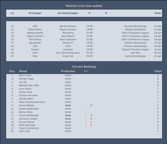This screenshot has width=167, height=144.
Task: Click Jun Ho's Away prediction
Action: (x=68, y=82)
